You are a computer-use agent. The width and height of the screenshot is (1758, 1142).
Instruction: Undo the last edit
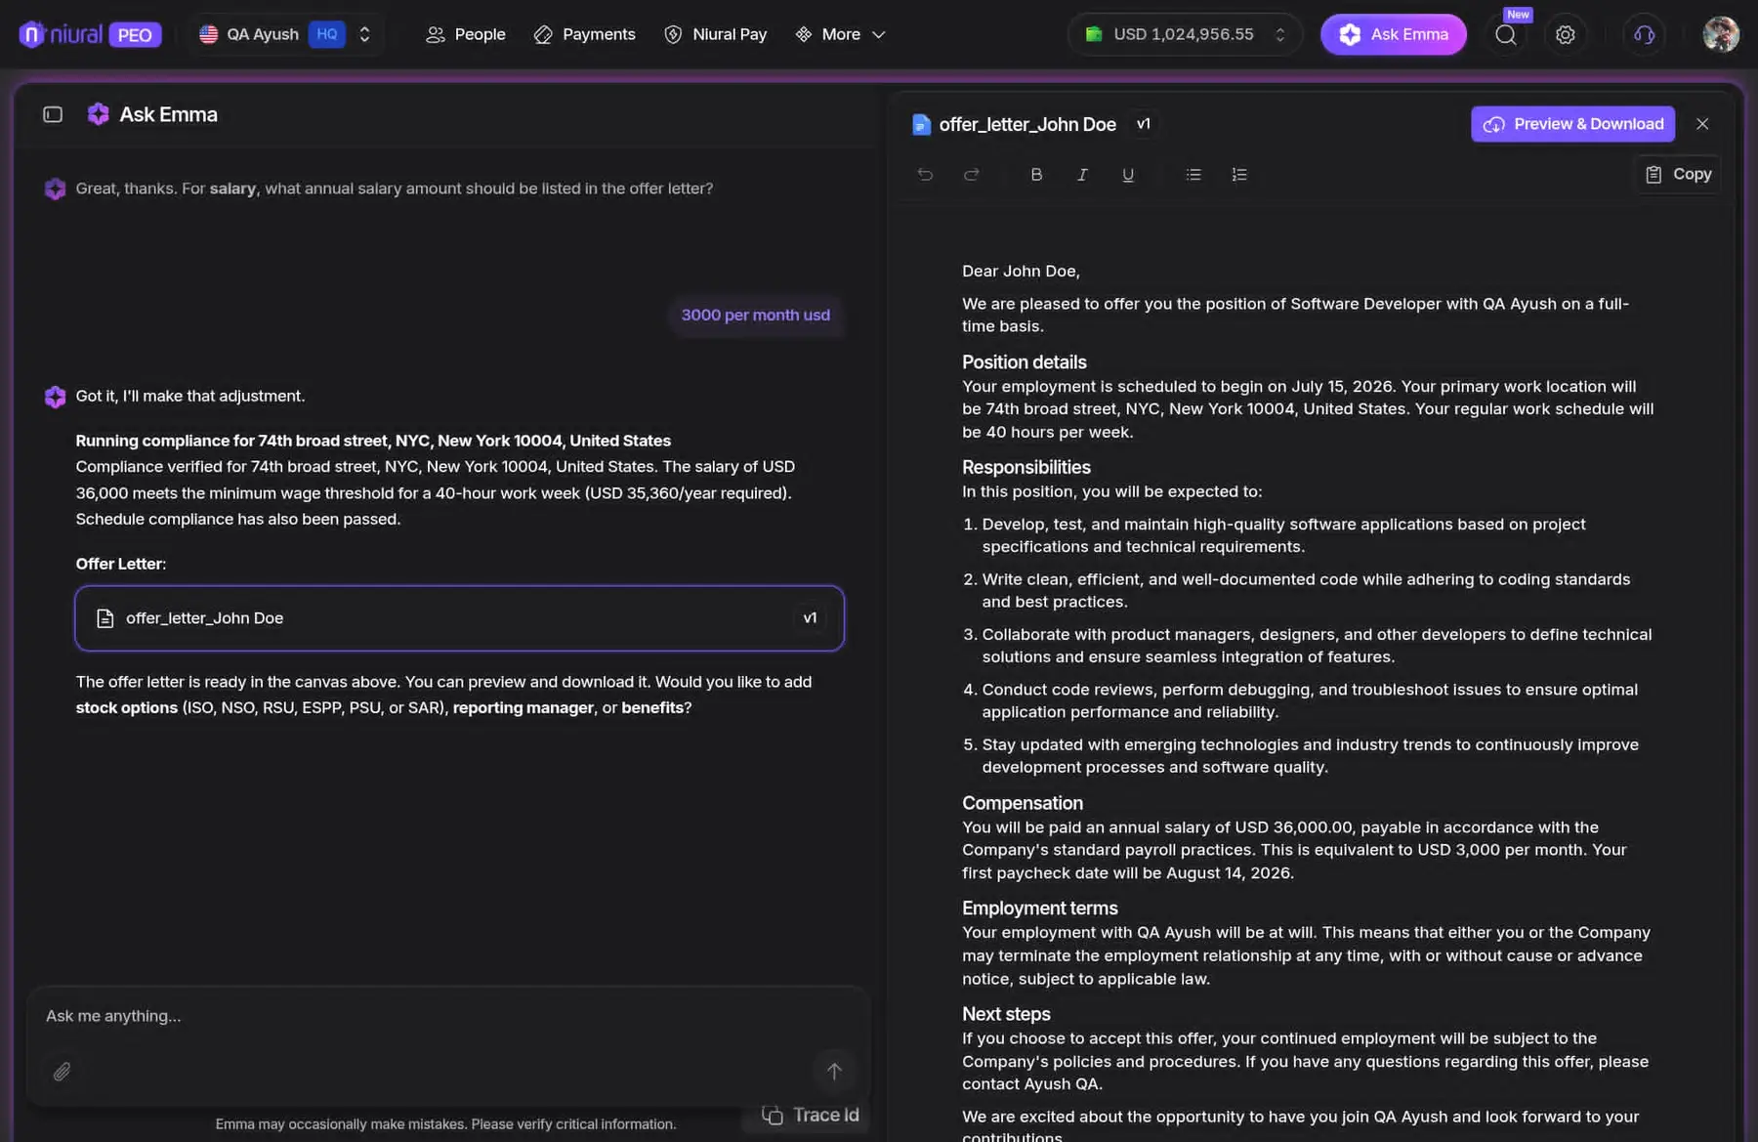pos(925,174)
